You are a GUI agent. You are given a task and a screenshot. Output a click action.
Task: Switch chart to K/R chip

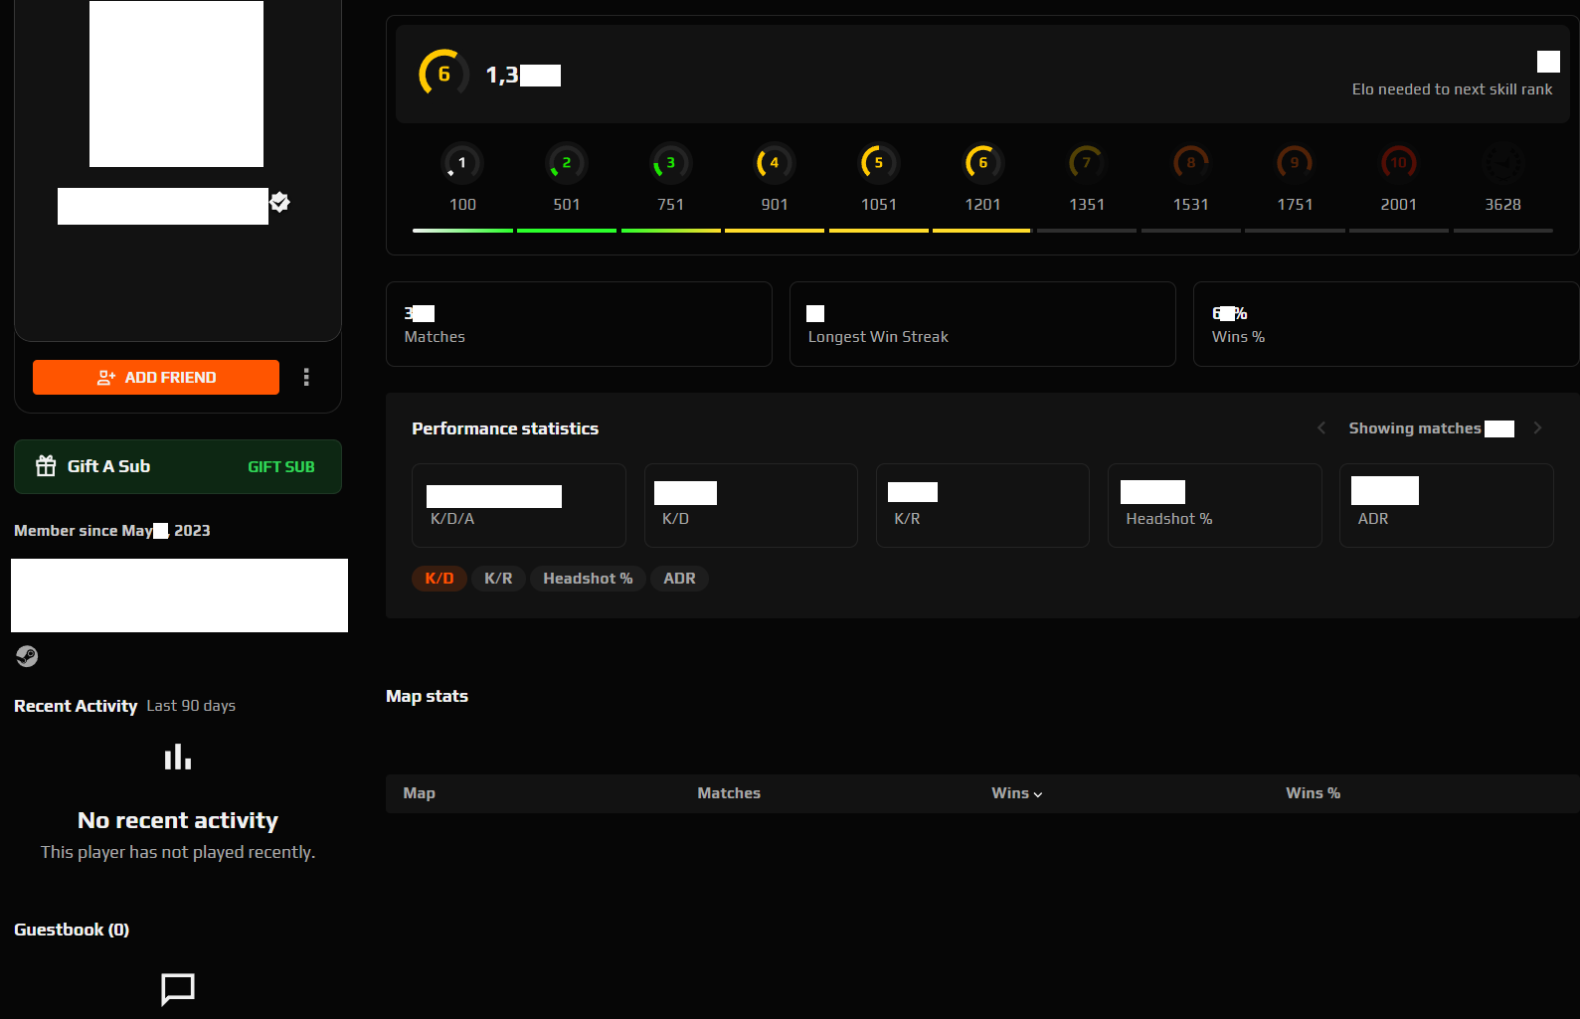click(498, 579)
